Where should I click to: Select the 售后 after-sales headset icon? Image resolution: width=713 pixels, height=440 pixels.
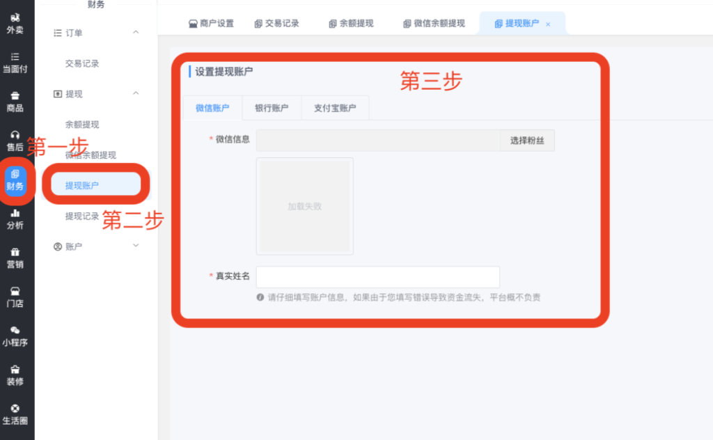point(15,140)
